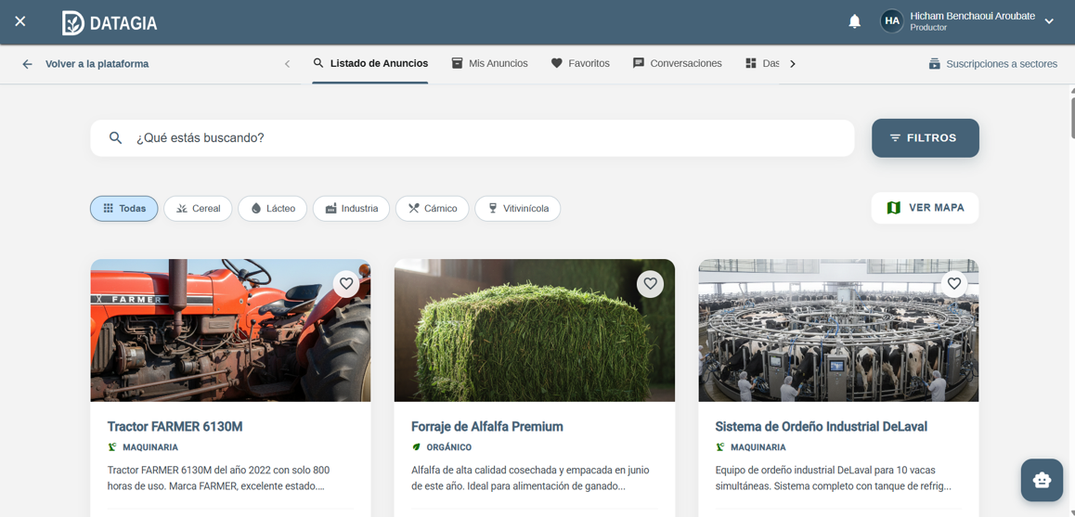Select the Todas category chip
Viewport: 1075px width, 517px height.
coord(124,209)
